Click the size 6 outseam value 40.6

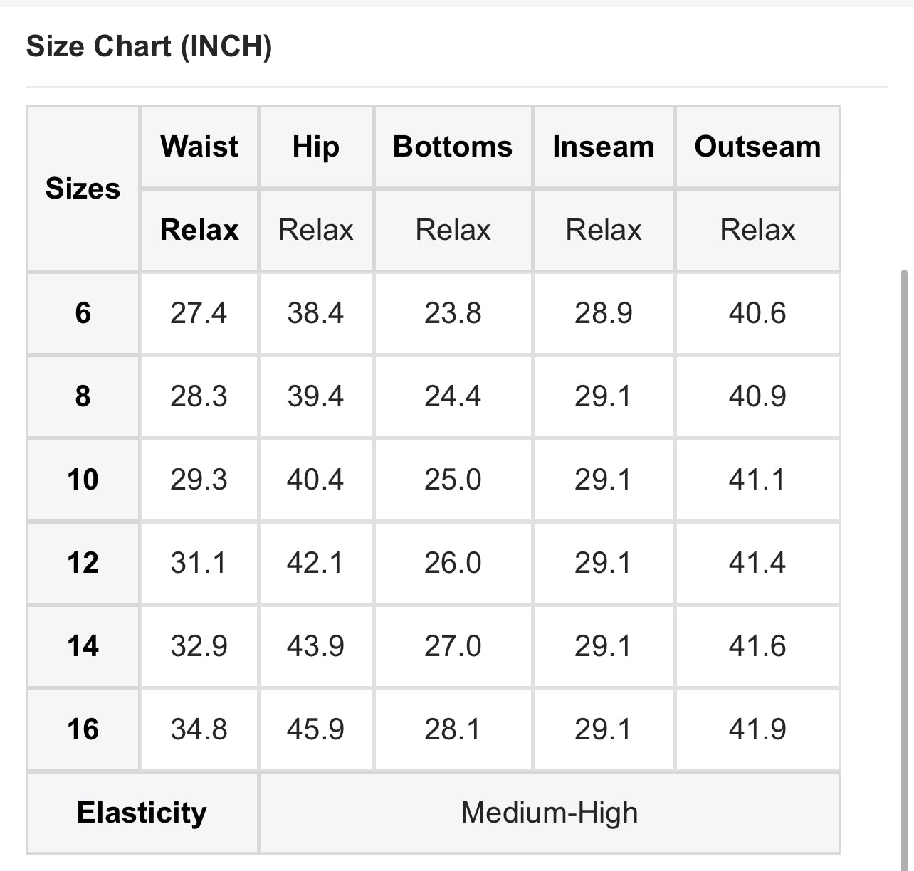(757, 313)
